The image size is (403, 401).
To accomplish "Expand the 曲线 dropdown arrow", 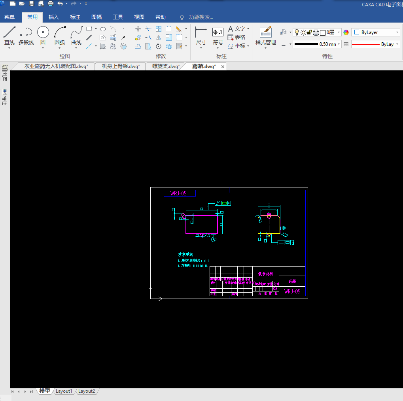I will click(76, 48).
